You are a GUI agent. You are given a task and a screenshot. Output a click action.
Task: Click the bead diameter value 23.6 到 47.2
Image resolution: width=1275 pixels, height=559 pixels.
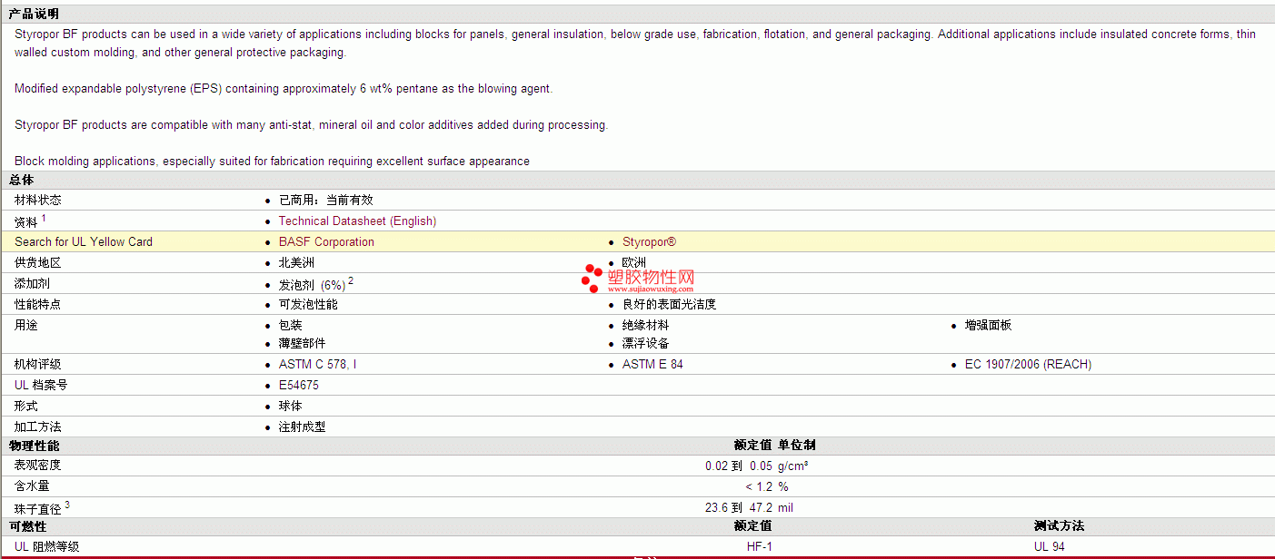point(738,507)
